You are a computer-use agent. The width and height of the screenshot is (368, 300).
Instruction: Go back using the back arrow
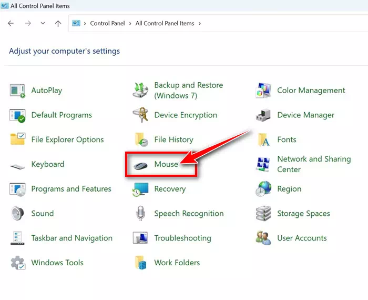point(11,24)
